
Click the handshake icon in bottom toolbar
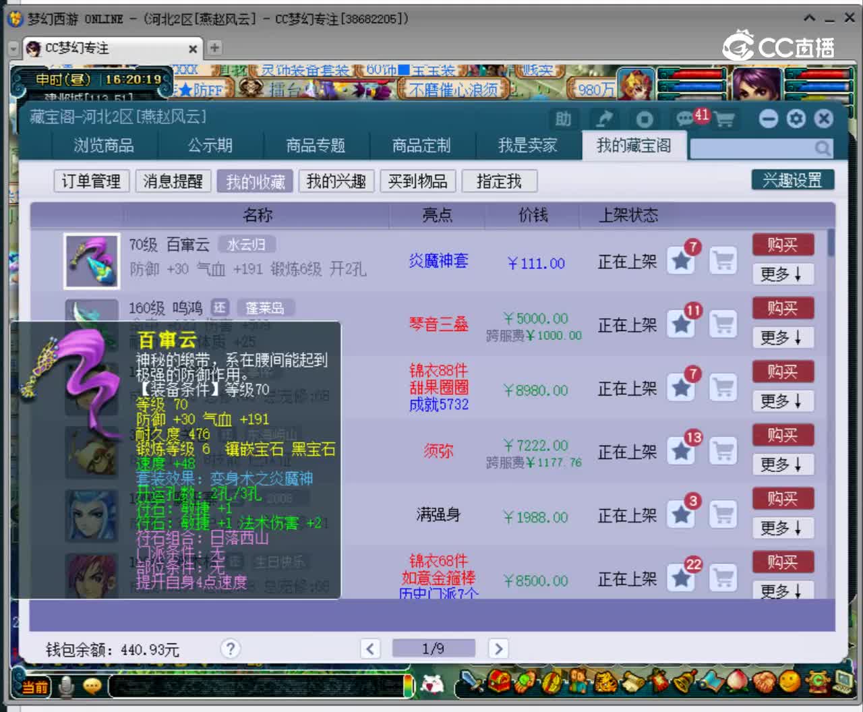(763, 682)
